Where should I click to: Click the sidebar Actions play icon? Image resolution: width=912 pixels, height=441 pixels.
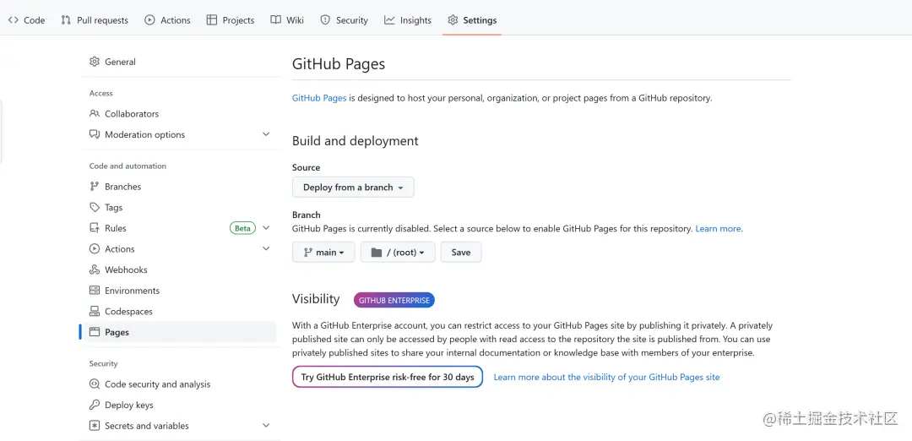[x=95, y=249]
